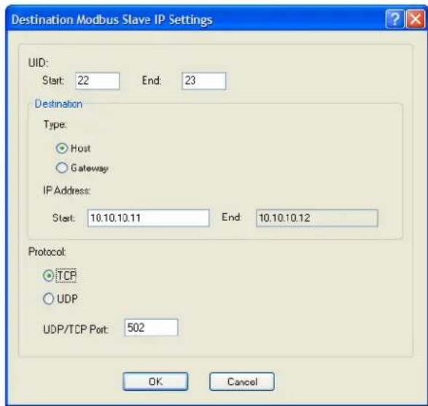Click the IP Address: label

click(66, 190)
